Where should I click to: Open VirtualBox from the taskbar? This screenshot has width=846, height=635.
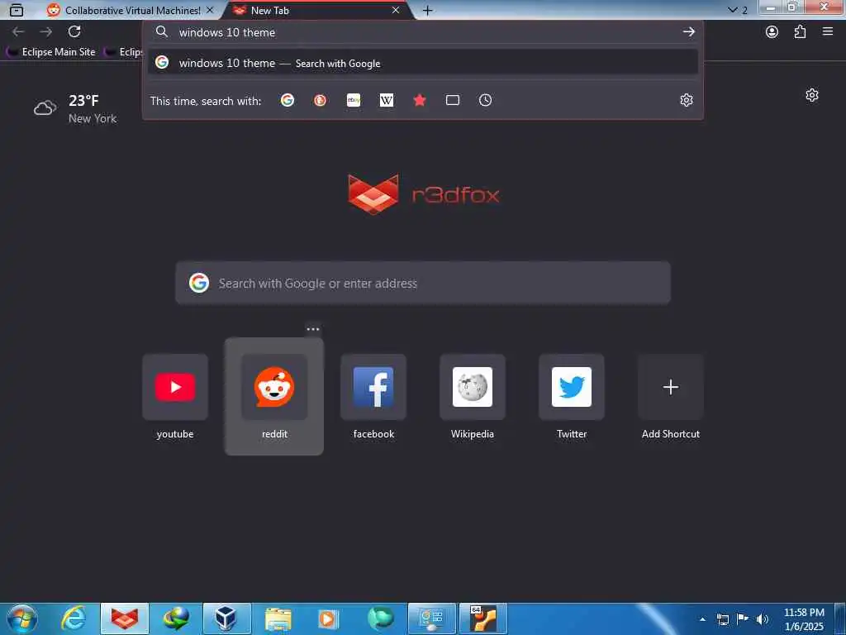click(x=226, y=618)
